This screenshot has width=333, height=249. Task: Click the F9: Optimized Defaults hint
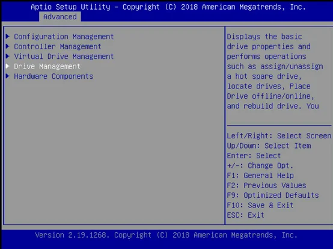273,195
